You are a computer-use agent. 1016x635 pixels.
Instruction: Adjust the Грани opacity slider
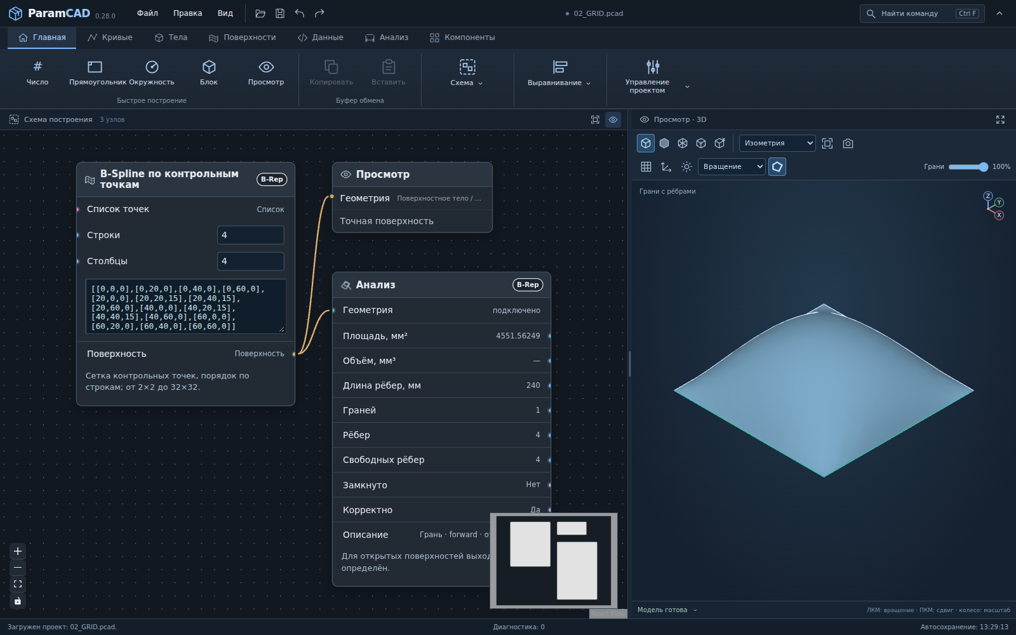pyautogui.click(x=968, y=167)
